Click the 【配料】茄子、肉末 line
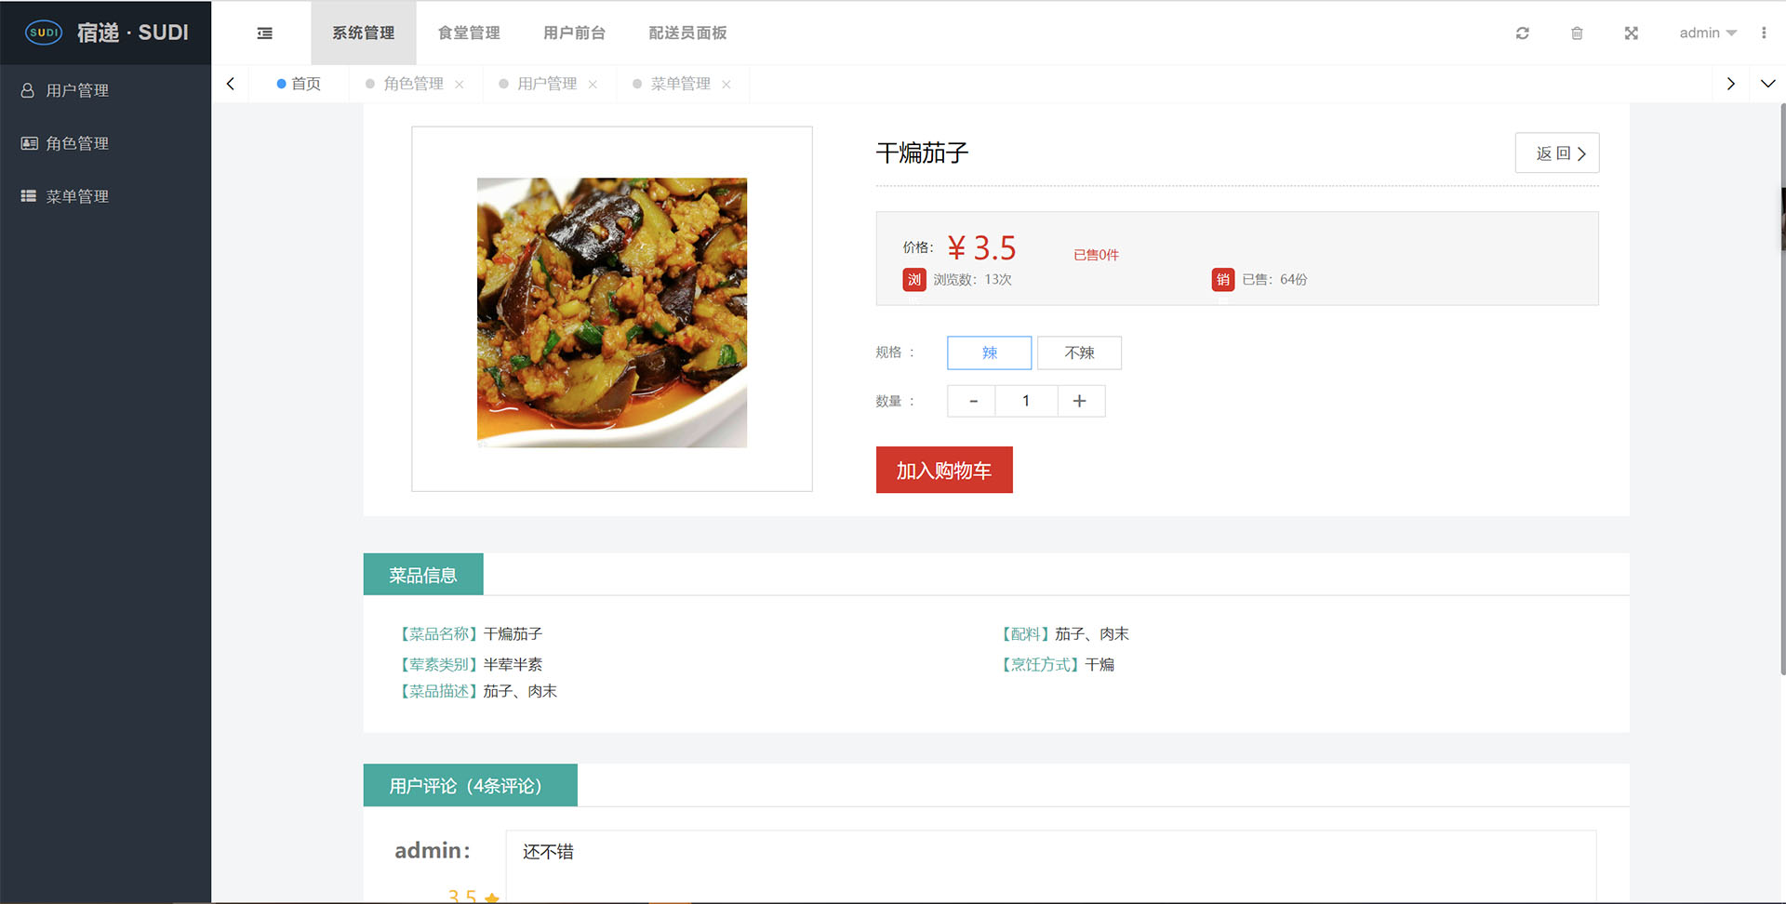The height and width of the screenshot is (904, 1786). 1063,633
